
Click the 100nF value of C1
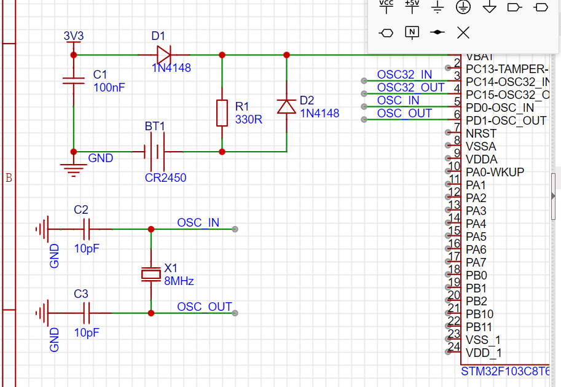pyautogui.click(x=109, y=87)
